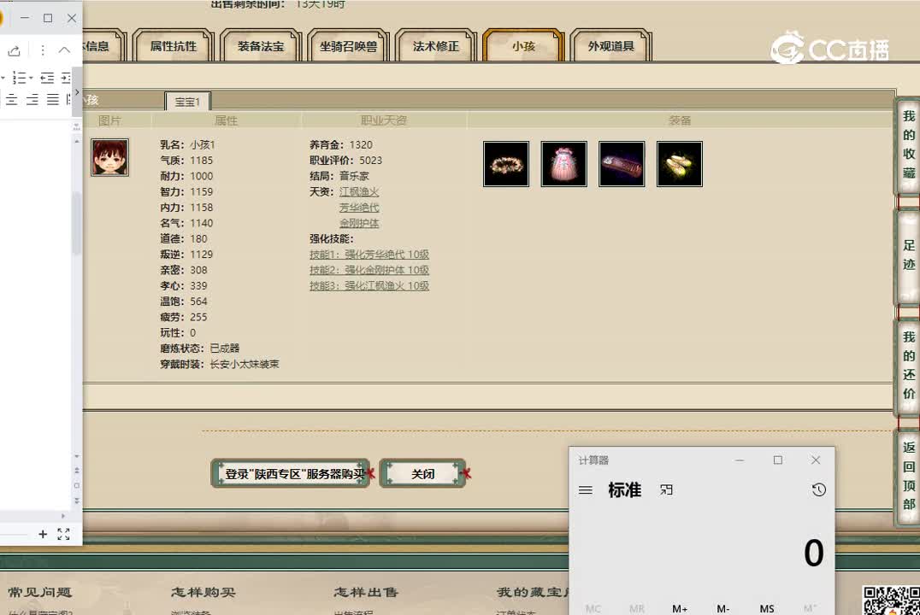Screen dimensions: 920x615
Task: Click the 金刚护体 talent link
Action: tap(359, 224)
